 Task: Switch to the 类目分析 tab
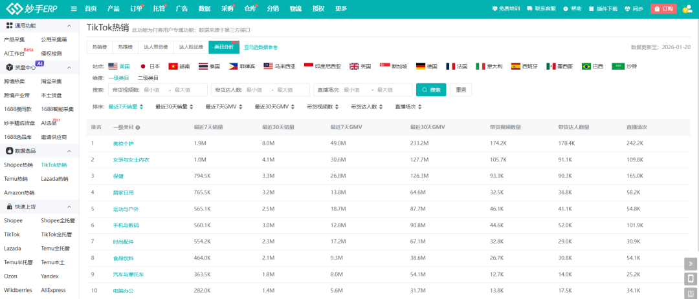click(x=224, y=46)
